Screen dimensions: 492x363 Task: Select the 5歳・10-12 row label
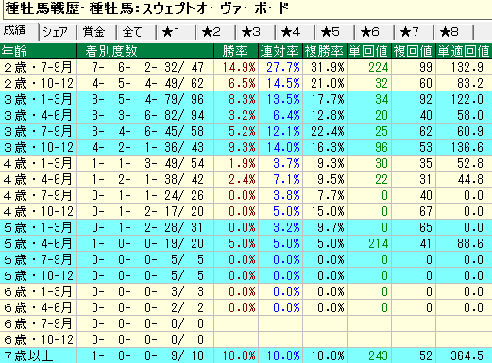click(39, 275)
